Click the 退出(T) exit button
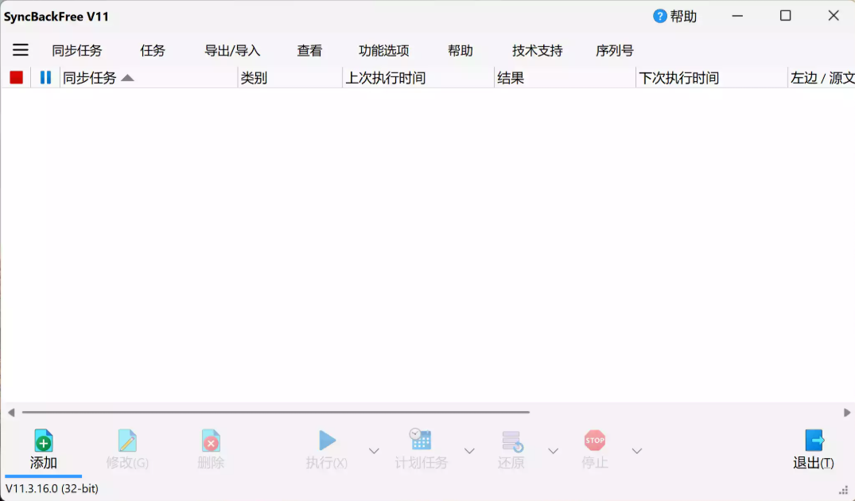The width and height of the screenshot is (855, 501). (814, 449)
